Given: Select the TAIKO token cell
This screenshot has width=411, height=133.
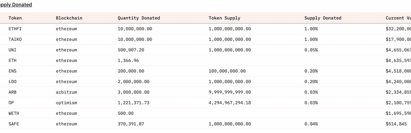Looking at the screenshot, I should (15, 40).
